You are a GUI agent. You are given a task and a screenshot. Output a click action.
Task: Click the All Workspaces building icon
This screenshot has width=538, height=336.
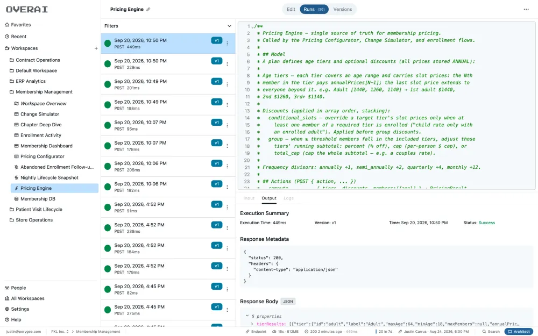(x=7, y=298)
